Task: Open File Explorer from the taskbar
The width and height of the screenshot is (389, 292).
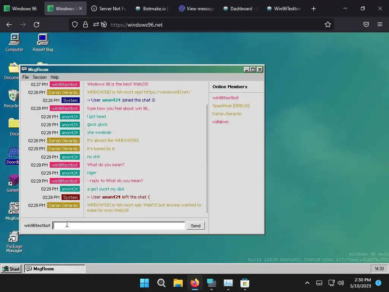Action: coord(178,283)
